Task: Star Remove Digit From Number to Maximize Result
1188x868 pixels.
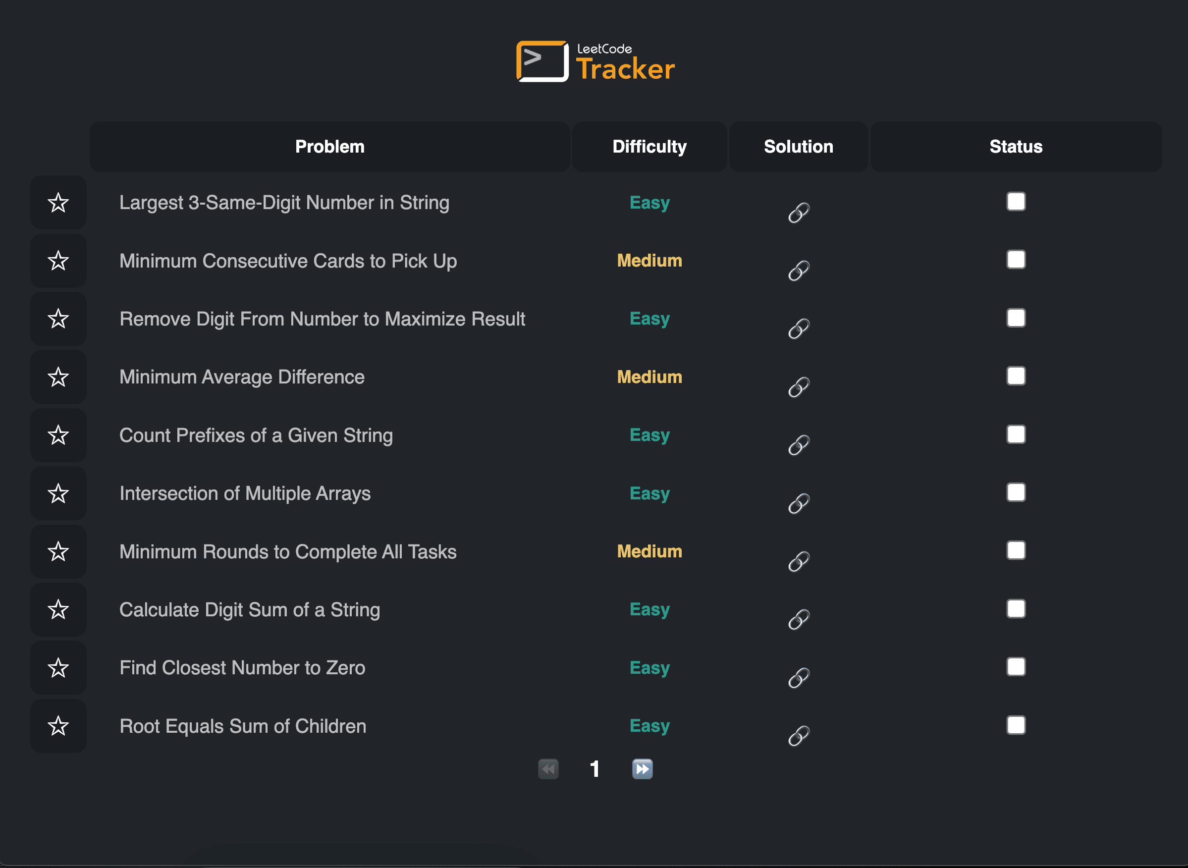Action: (58, 319)
